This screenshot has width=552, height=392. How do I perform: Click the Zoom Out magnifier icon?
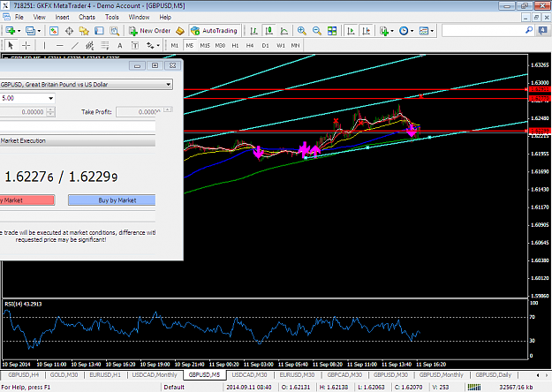317,31
